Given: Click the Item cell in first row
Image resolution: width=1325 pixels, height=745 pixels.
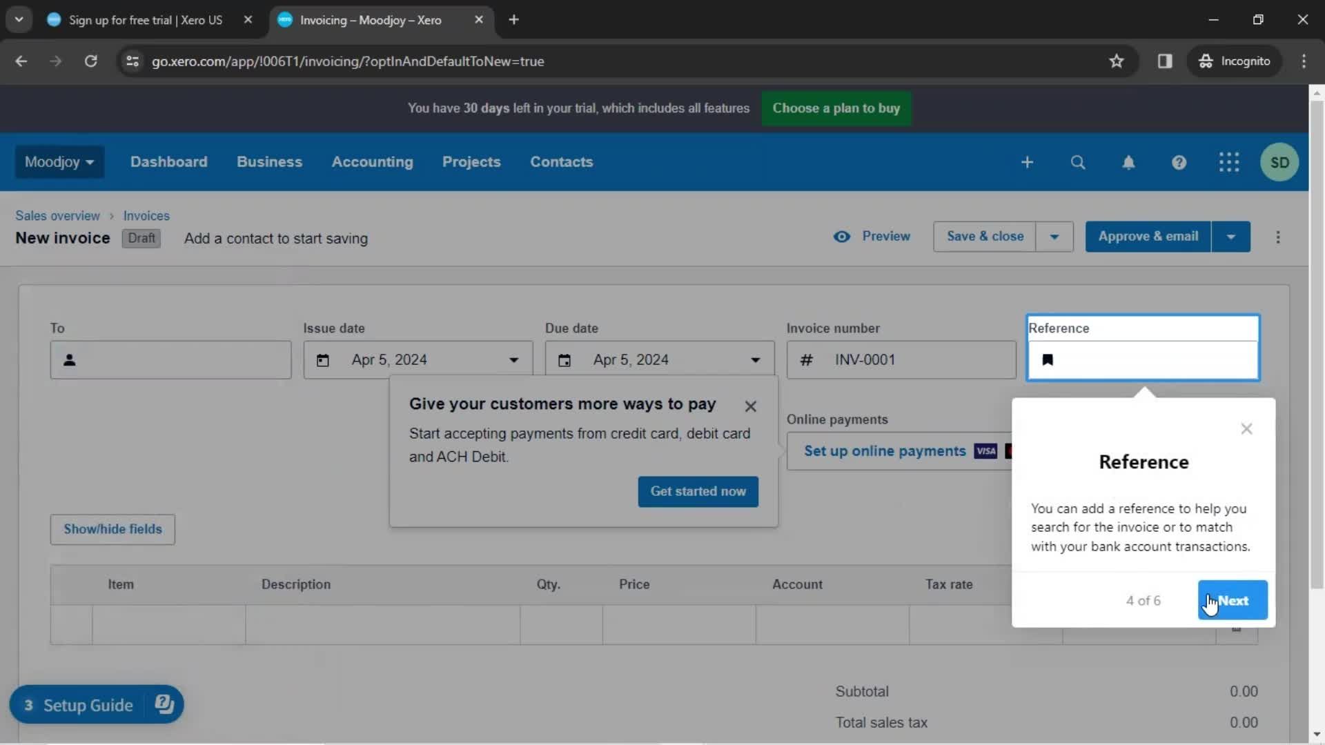Looking at the screenshot, I should (x=169, y=625).
